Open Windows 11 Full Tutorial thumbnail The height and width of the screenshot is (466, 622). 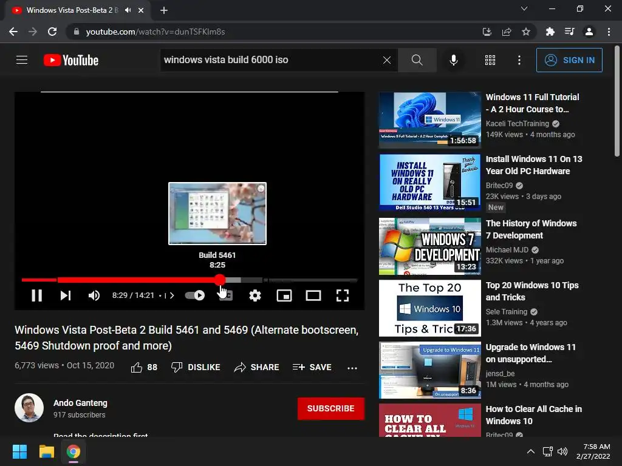click(430, 120)
